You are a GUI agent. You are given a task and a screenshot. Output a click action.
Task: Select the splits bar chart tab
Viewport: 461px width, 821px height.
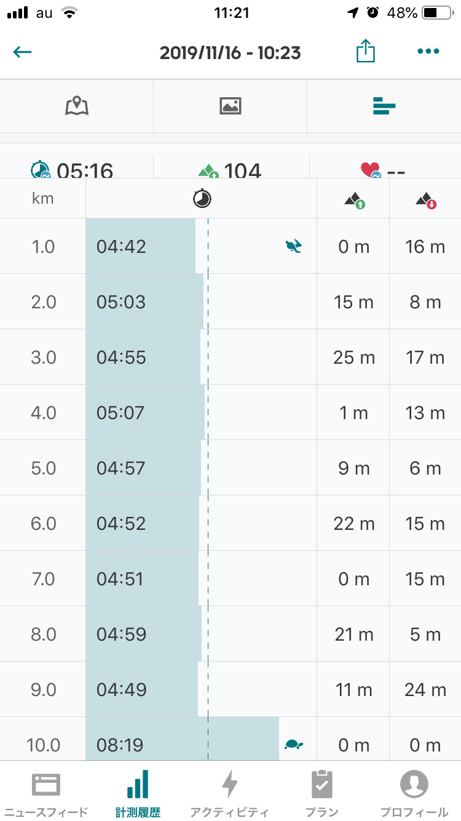click(x=384, y=106)
